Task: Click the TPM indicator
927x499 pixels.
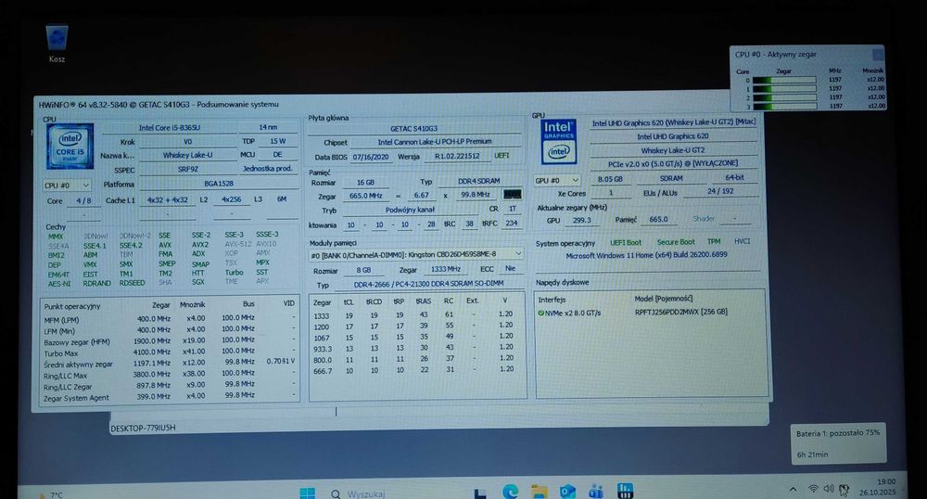Action: coord(714,241)
